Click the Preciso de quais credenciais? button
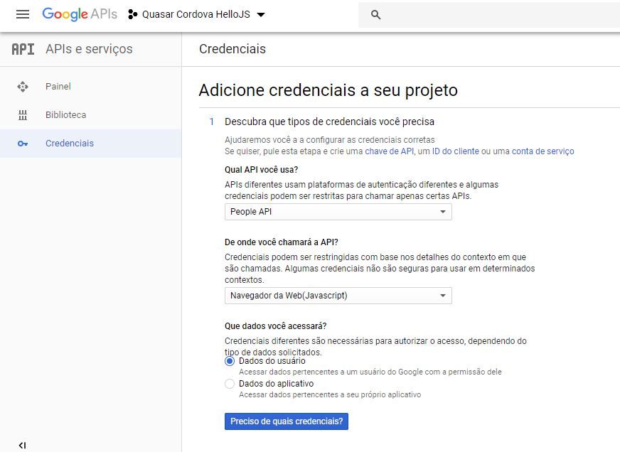Image resolution: width=620 pixels, height=452 pixels. 287,421
